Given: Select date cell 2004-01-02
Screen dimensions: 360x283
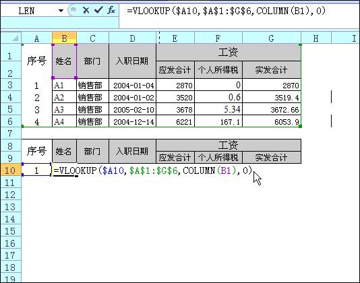Looking at the screenshot, I should [133, 97].
